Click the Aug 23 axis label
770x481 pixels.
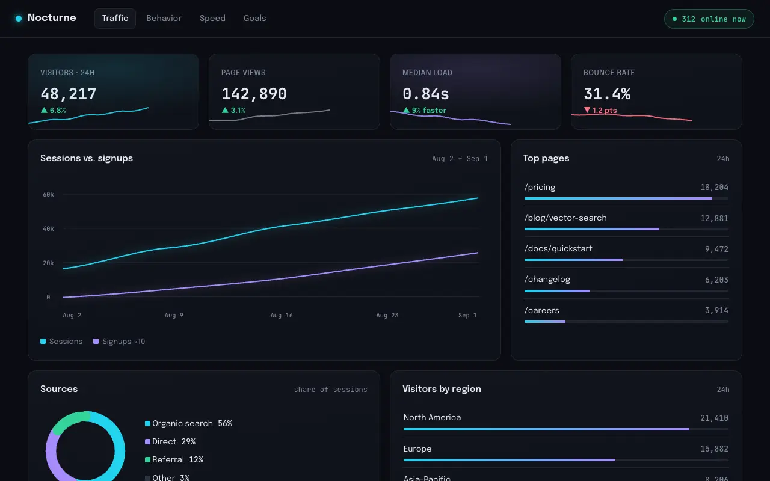387,315
